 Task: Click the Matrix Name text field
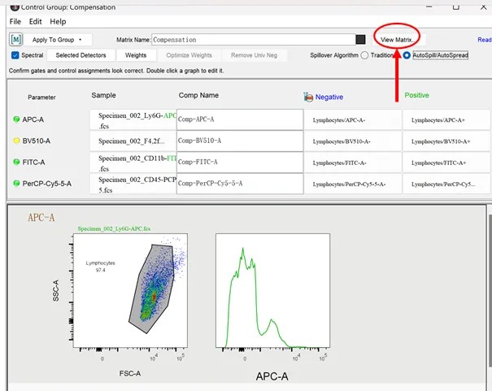[252, 39]
